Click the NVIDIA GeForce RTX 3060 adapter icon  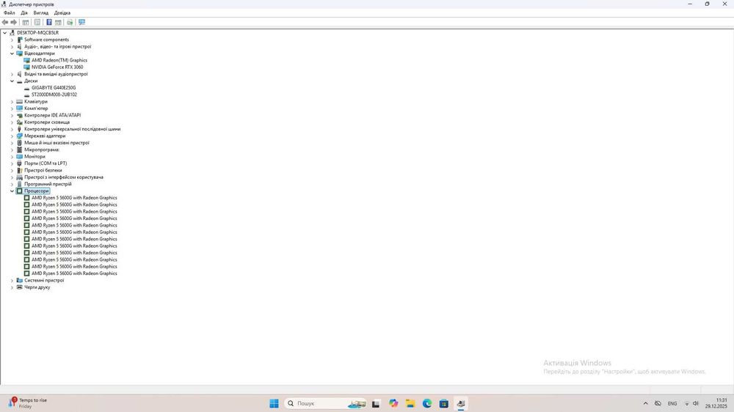(26, 67)
